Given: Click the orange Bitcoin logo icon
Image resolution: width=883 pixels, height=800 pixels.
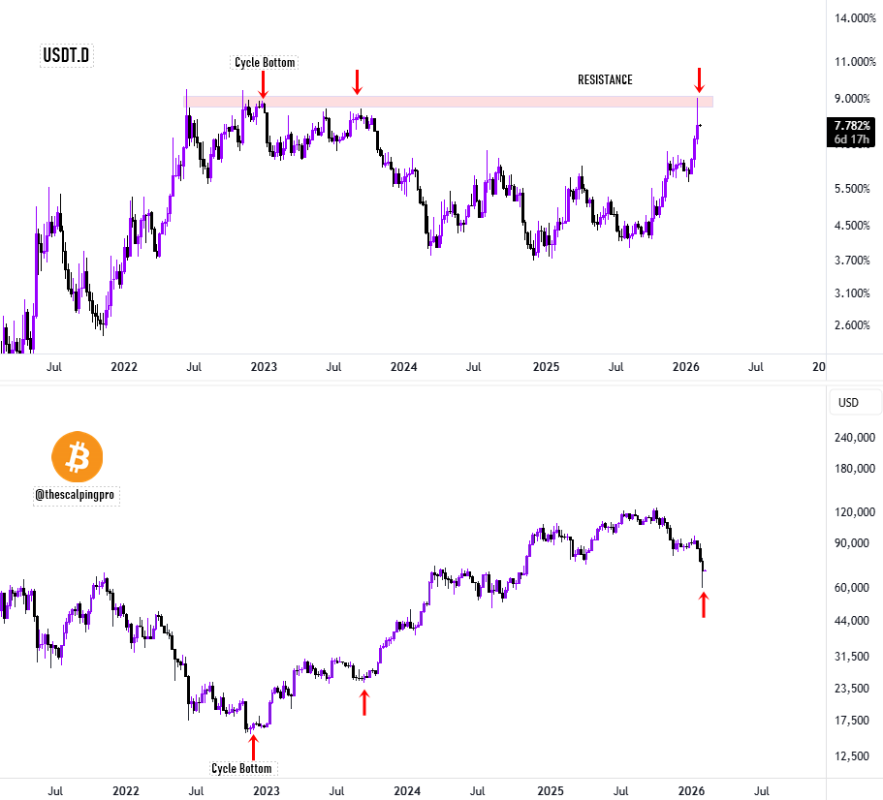Looking at the screenshot, I should [78, 457].
